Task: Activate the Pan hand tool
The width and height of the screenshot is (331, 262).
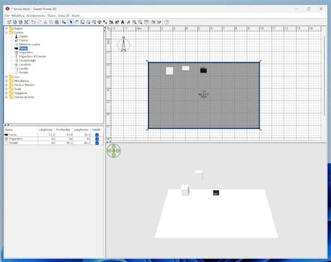Action: pos(77,22)
